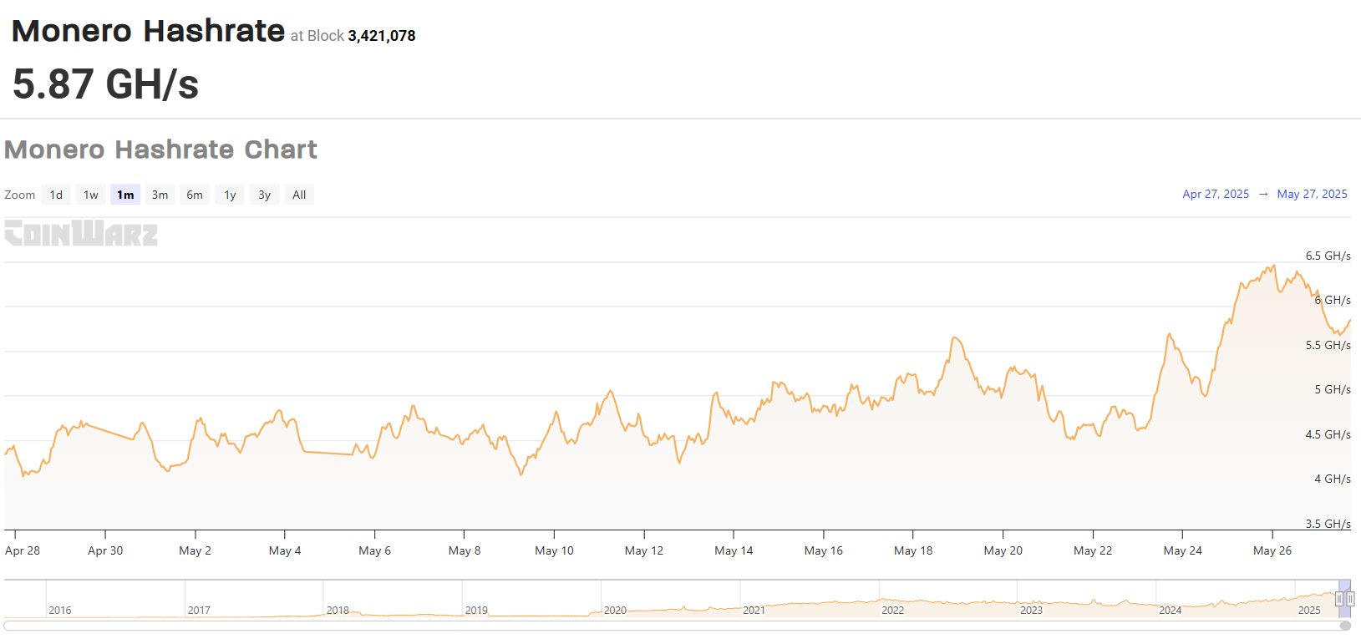Click the navigator right range handle

[x=1350, y=599]
